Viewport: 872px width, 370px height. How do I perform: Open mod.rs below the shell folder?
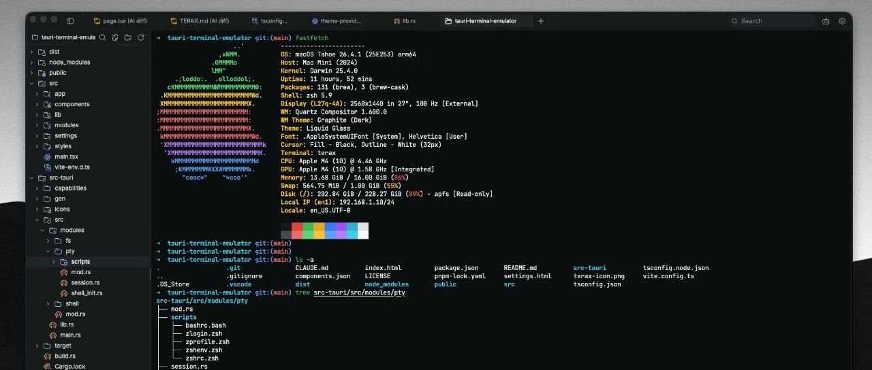pos(75,314)
